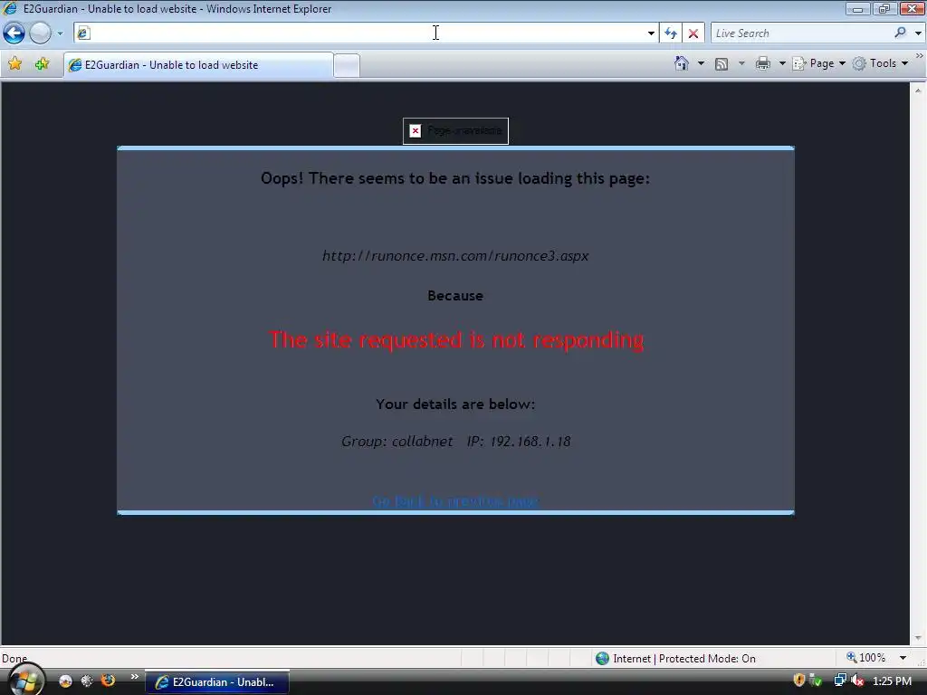927x695 pixels.
Task: Launch Firefox from the Quick Launch bar
Action: (x=109, y=681)
